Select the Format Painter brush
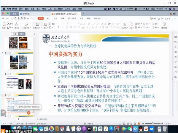Image resolution: width=178 pixels, height=133 pixels. pyautogui.click(x=17, y=24)
